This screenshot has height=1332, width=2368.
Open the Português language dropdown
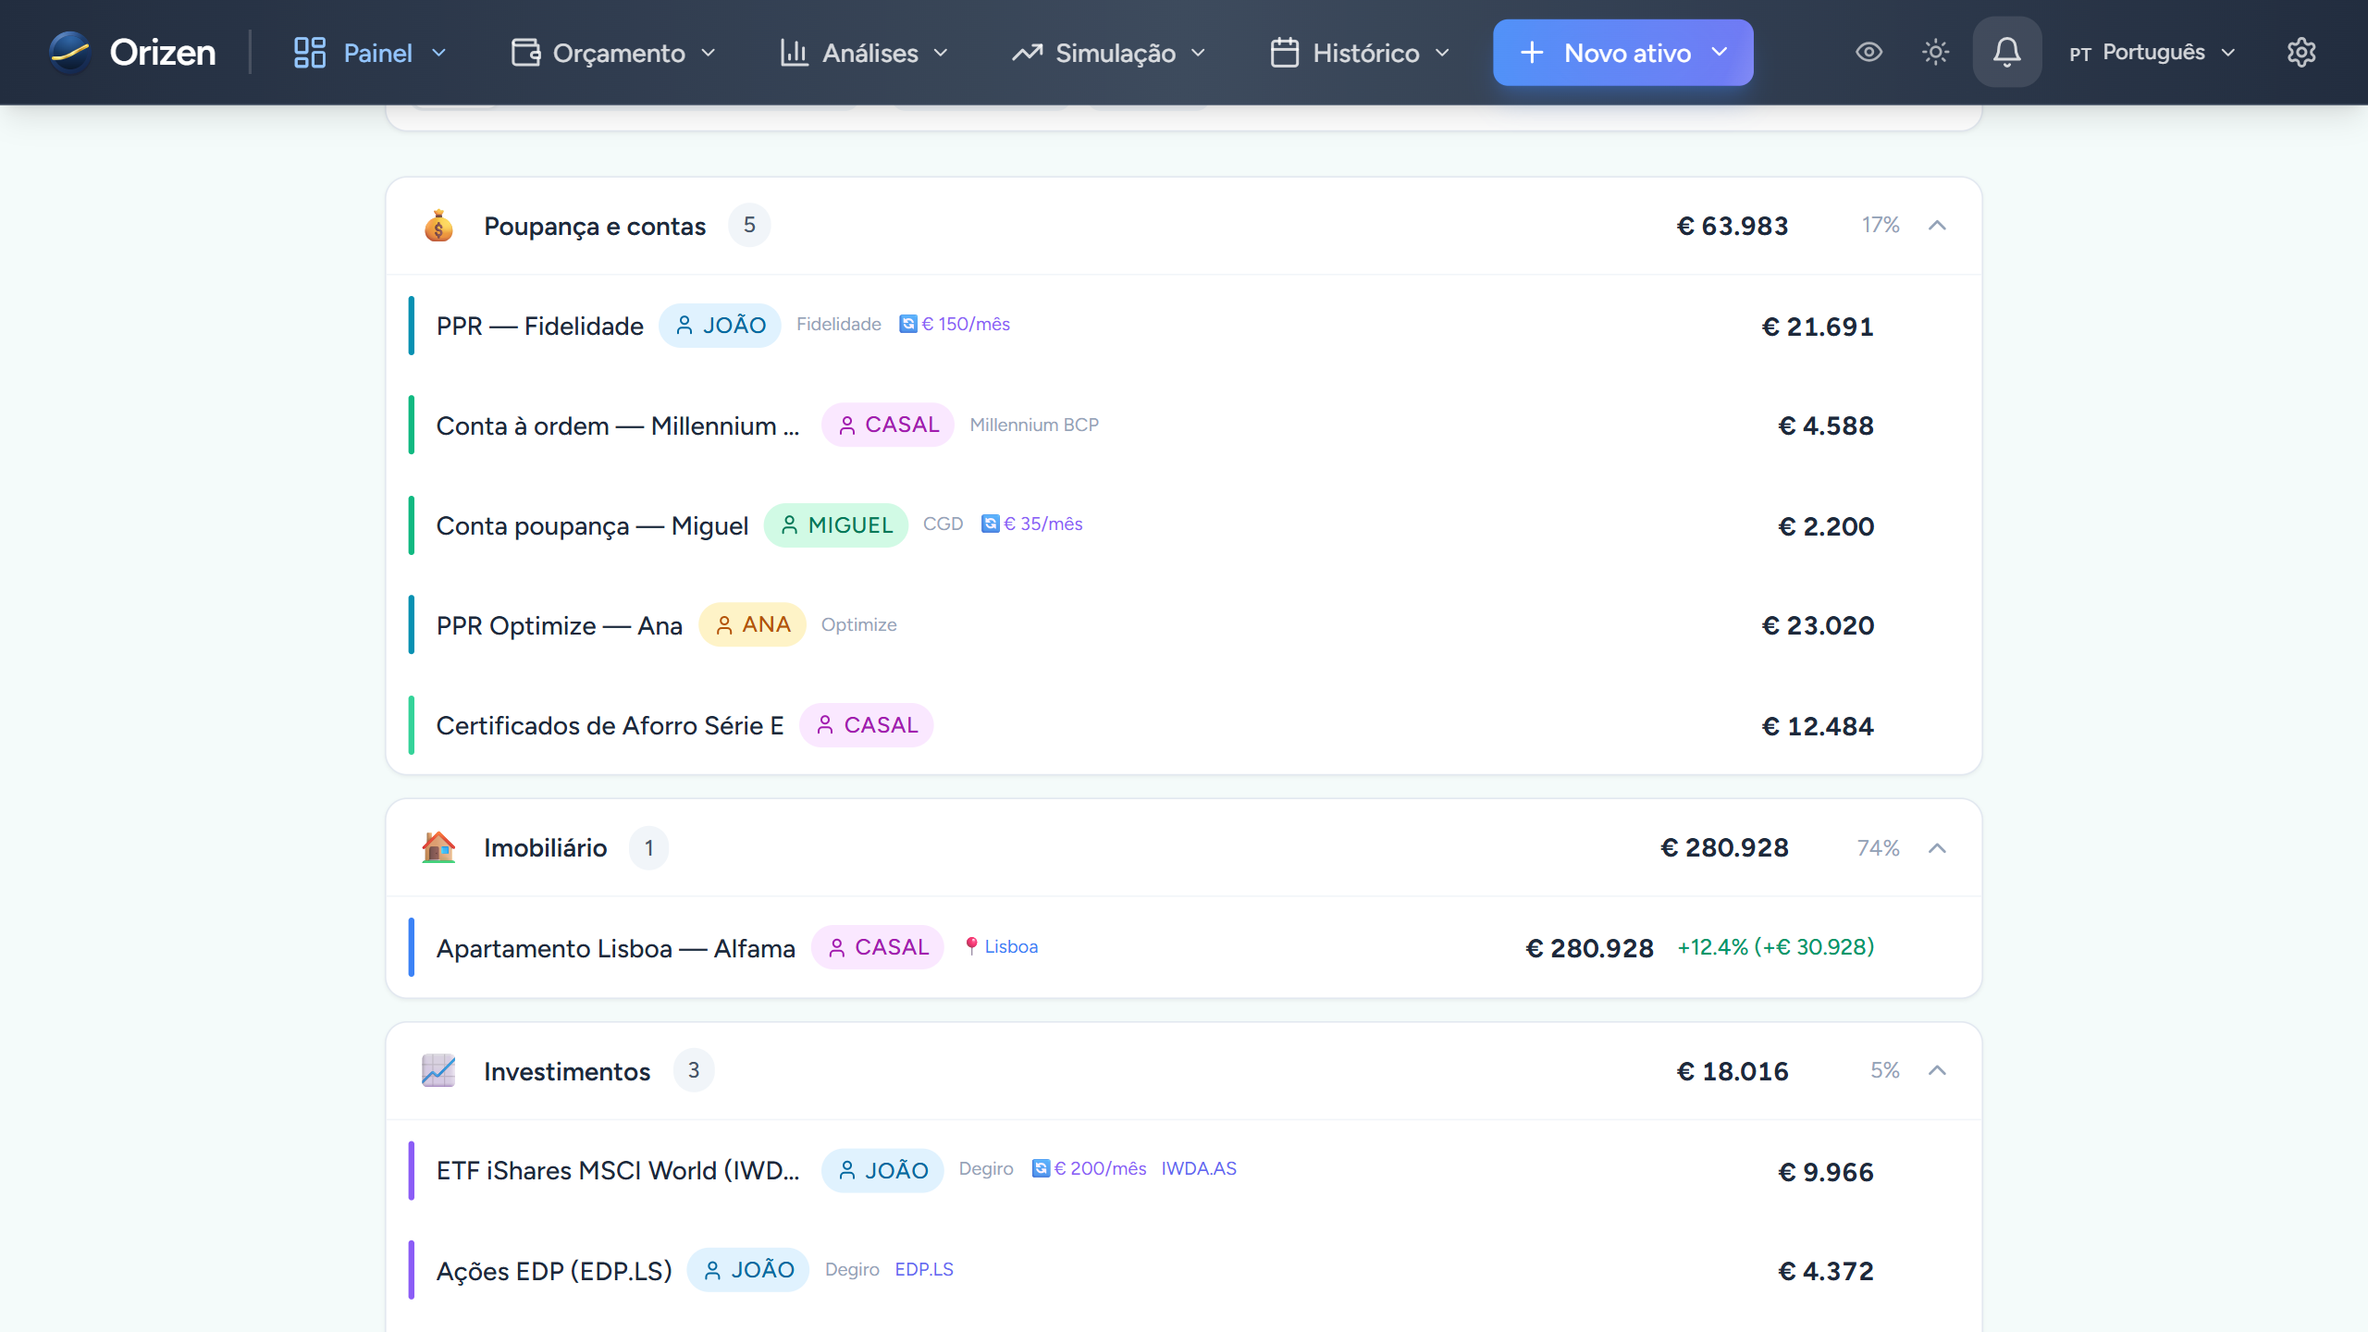(2152, 52)
